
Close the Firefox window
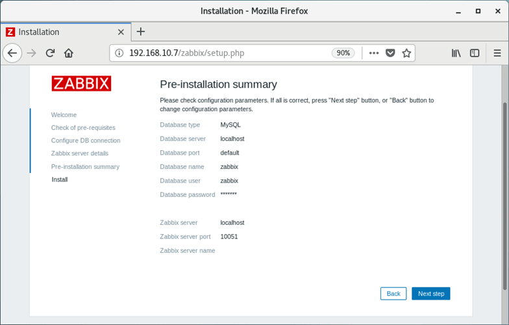tap(497, 11)
